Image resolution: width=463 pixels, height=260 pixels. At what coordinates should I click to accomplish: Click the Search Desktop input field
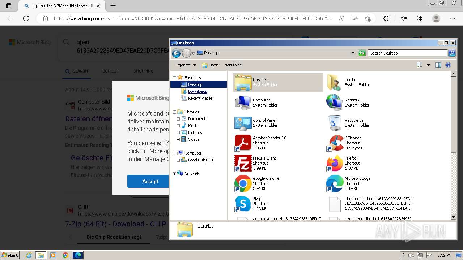(408, 53)
